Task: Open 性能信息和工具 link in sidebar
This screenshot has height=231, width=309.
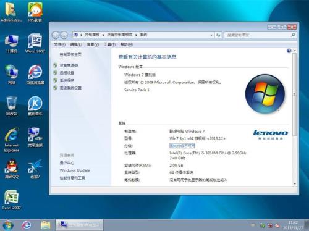Action: (x=72, y=178)
